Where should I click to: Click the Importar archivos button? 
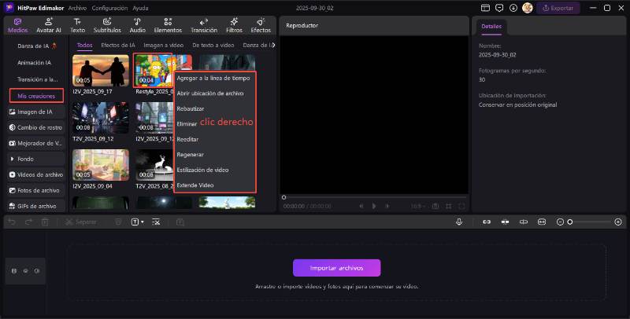pyautogui.click(x=336, y=268)
